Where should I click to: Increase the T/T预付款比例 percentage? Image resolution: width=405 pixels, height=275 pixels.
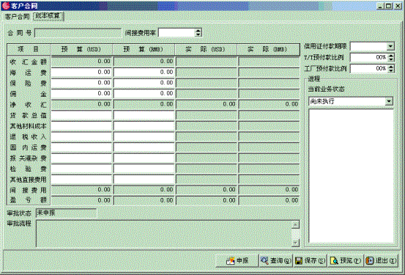[x=391, y=55]
